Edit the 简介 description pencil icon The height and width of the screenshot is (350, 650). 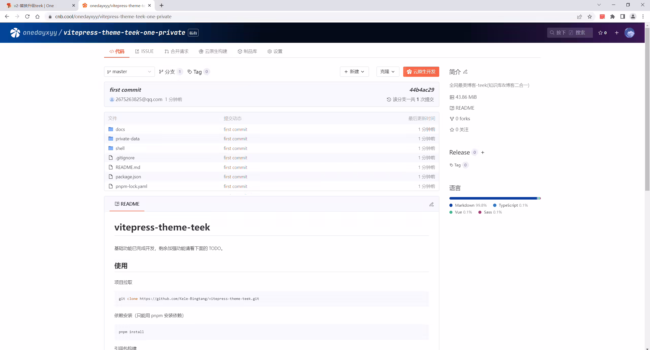click(465, 72)
